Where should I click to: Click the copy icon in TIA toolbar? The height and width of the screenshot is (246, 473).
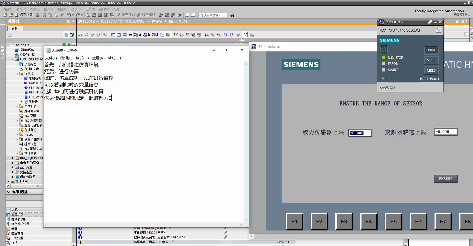(x=50, y=15)
